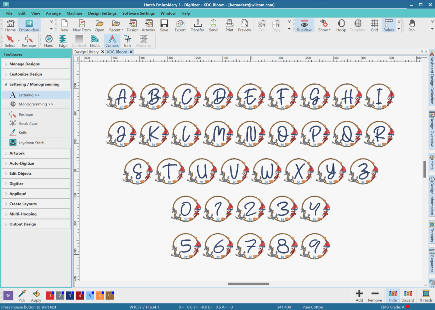Switch to the Design Library tab

[86, 52]
